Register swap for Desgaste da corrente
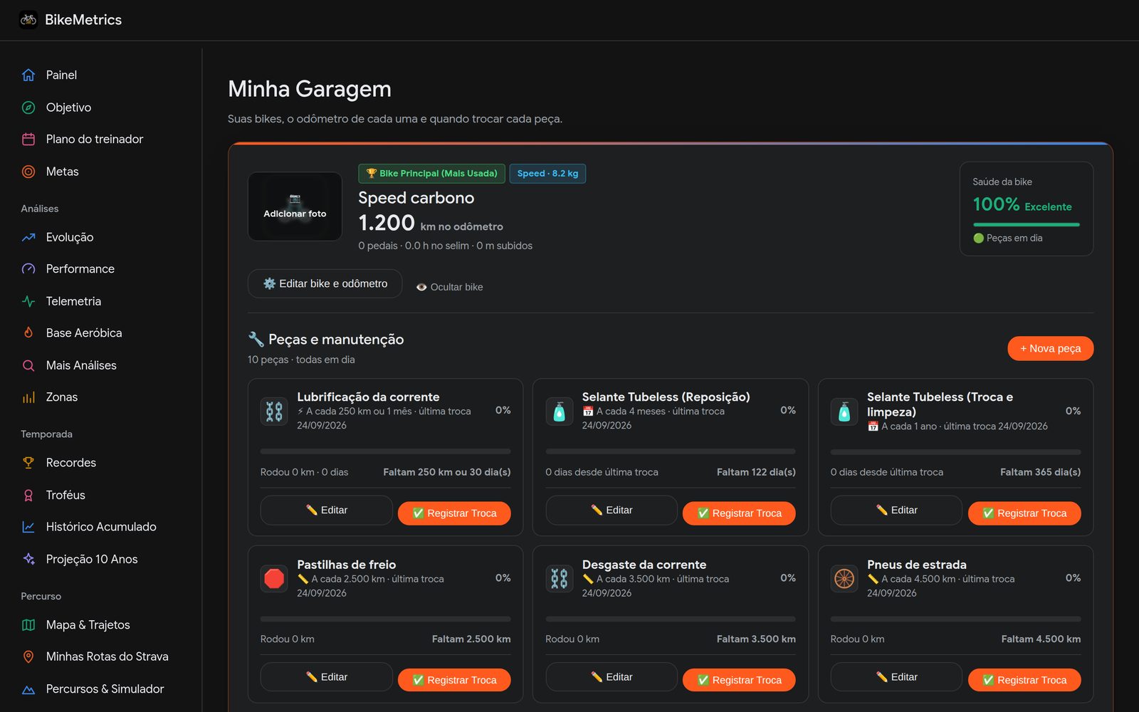Image resolution: width=1139 pixels, height=712 pixels. (739, 680)
